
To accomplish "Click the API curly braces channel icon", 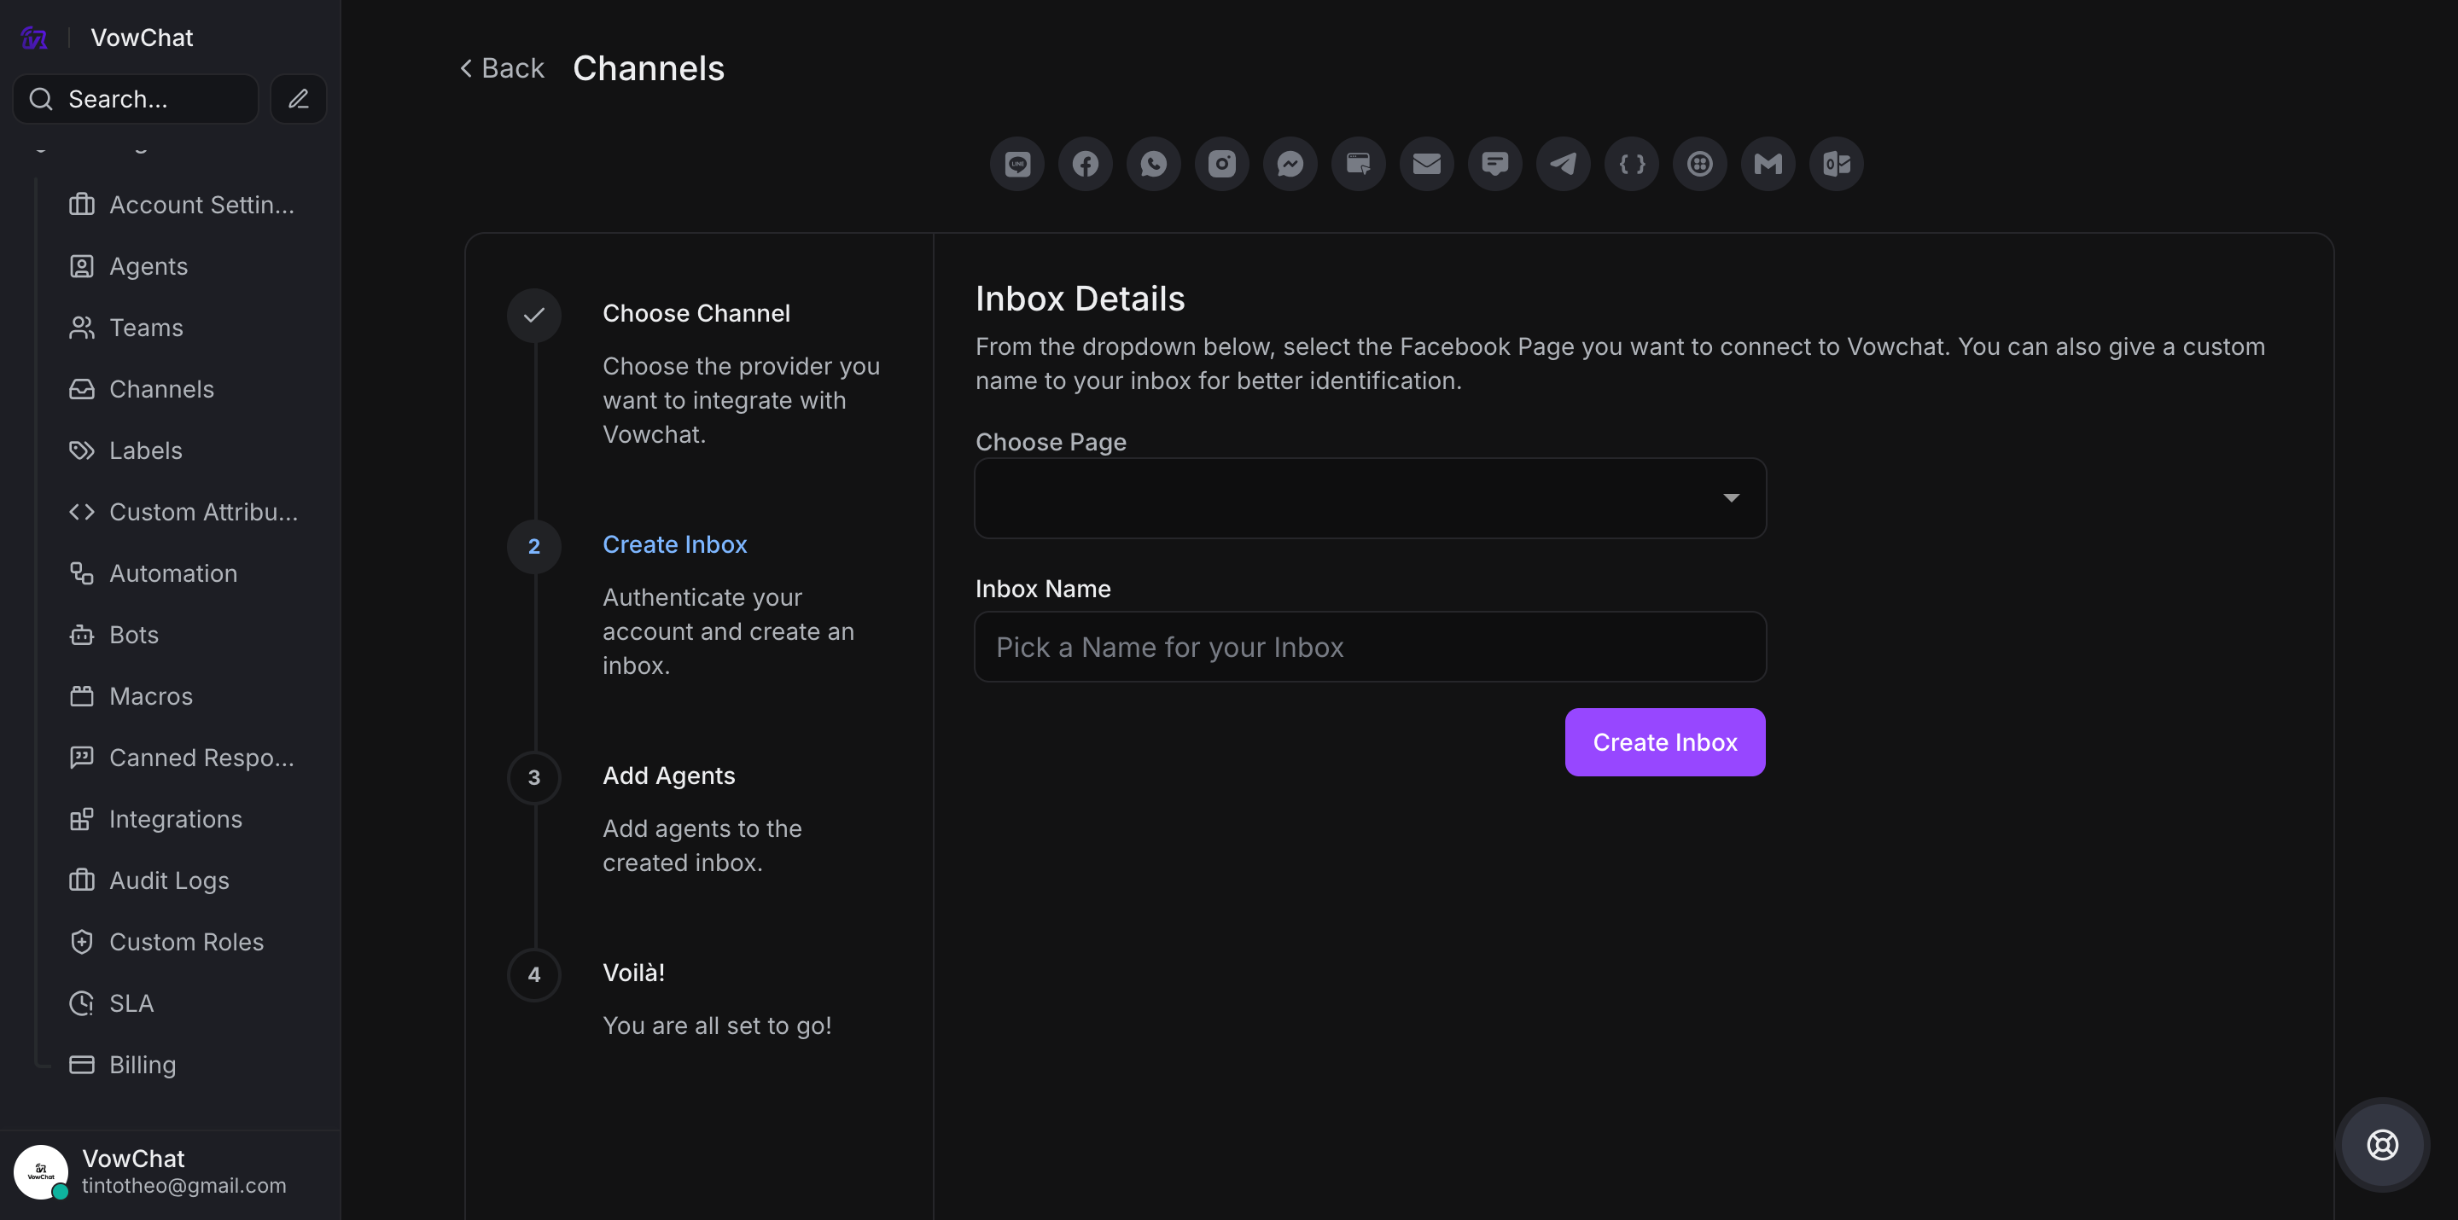I will click(x=1632, y=164).
